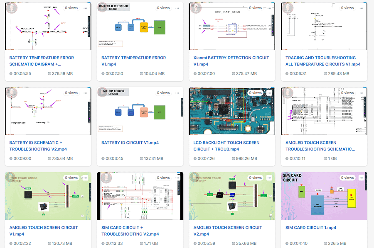Open more options for LCD BACKLIGHT TOUCH SCREEN video
Image resolution: width=374 pixels, height=248 pixels.
[269, 93]
